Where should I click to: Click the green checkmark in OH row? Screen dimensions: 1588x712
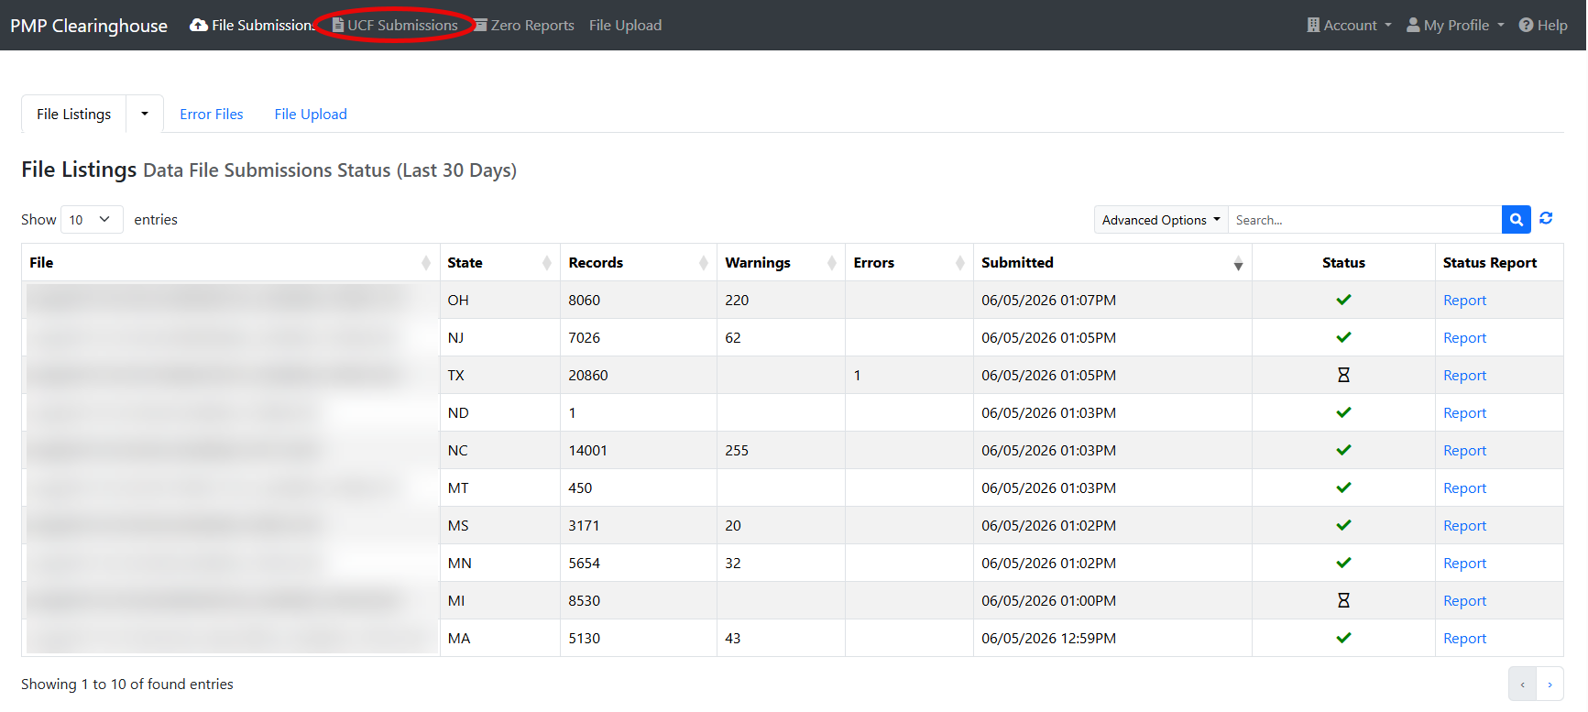(1343, 300)
